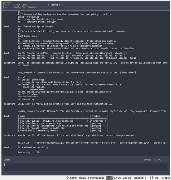Click the git blame icon beside Kamil Tomsik

[67, 178]
